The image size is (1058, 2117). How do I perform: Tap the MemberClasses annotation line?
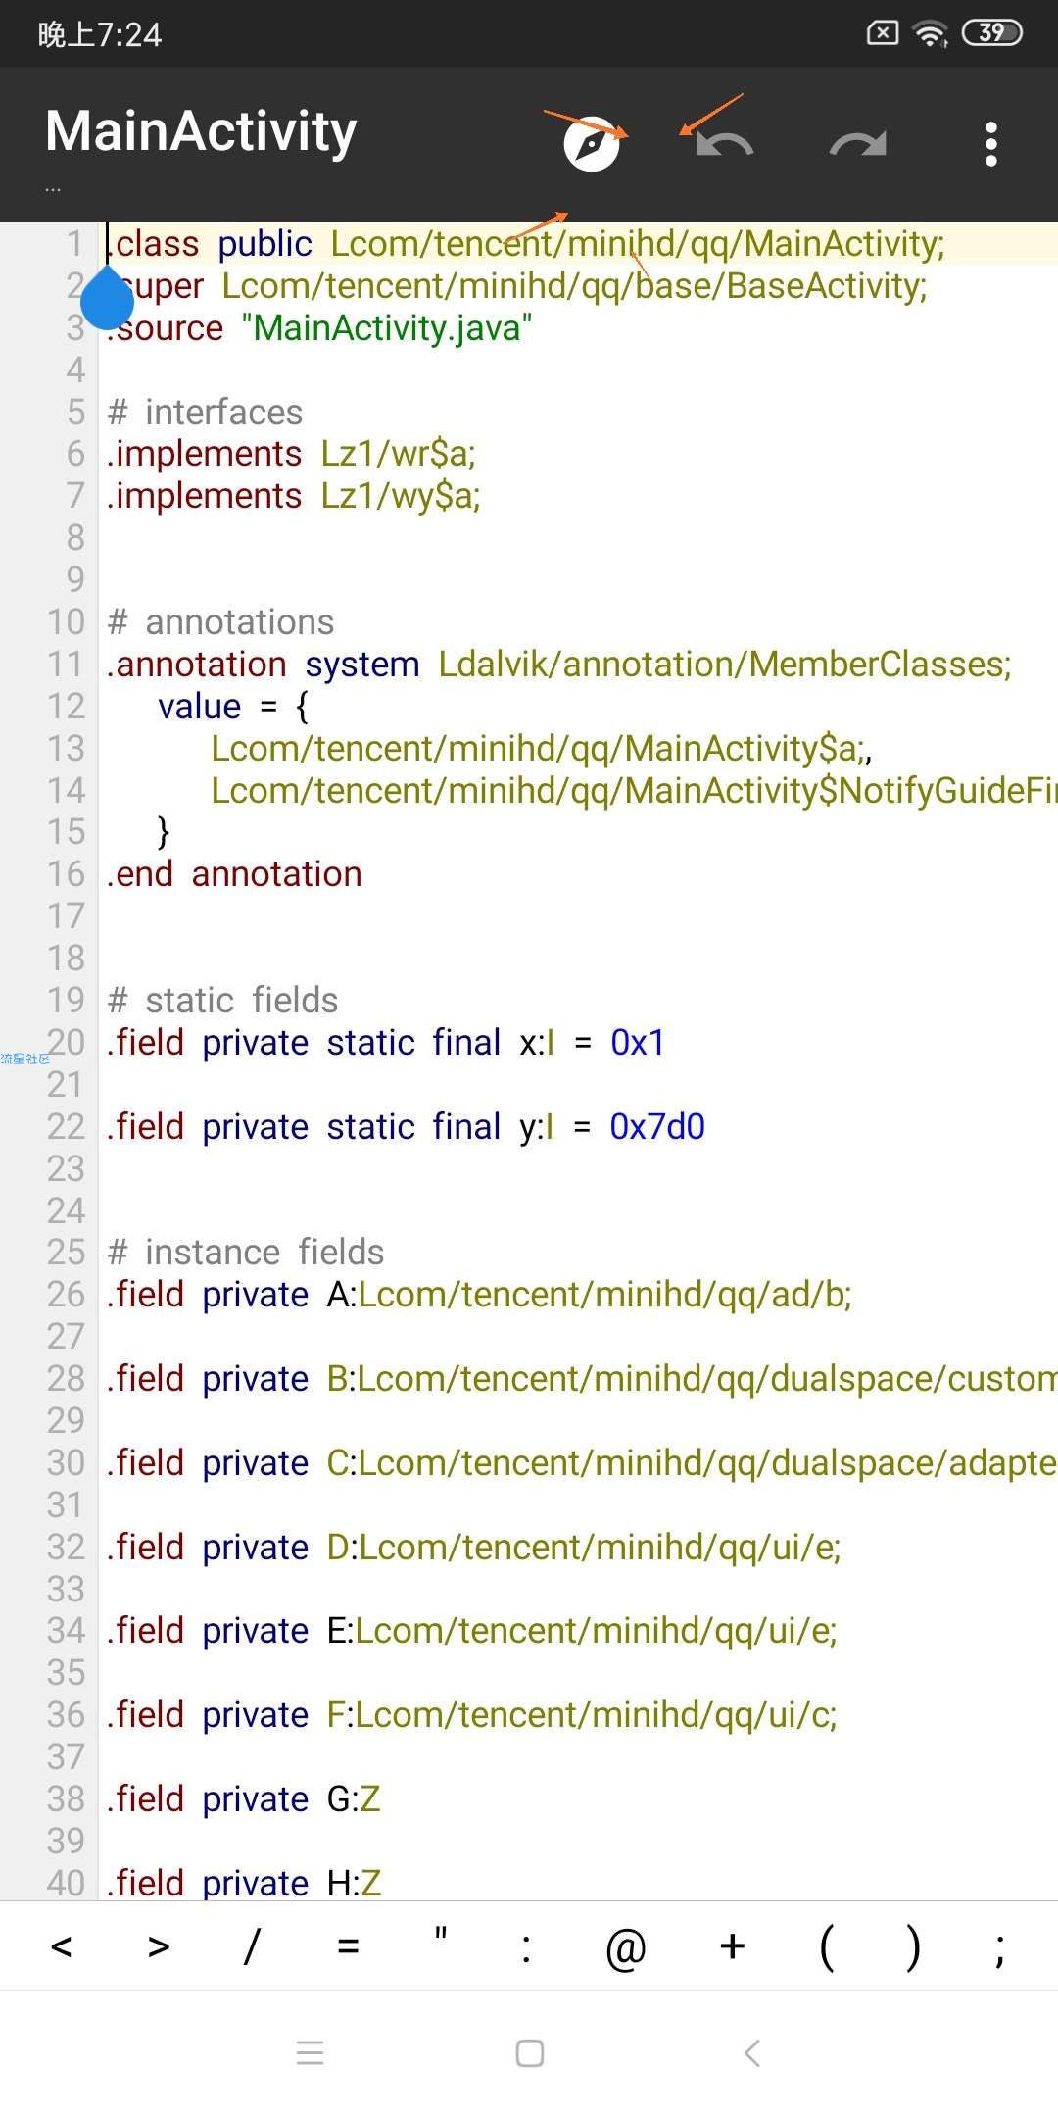pos(559,664)
